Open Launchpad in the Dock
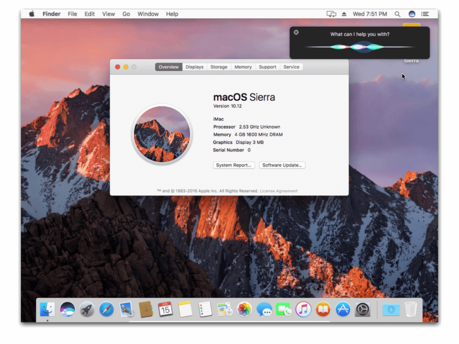459x344 pixels. coord(86,309)
